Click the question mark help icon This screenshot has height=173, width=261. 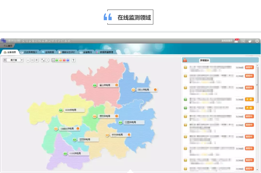pos(73,60)
